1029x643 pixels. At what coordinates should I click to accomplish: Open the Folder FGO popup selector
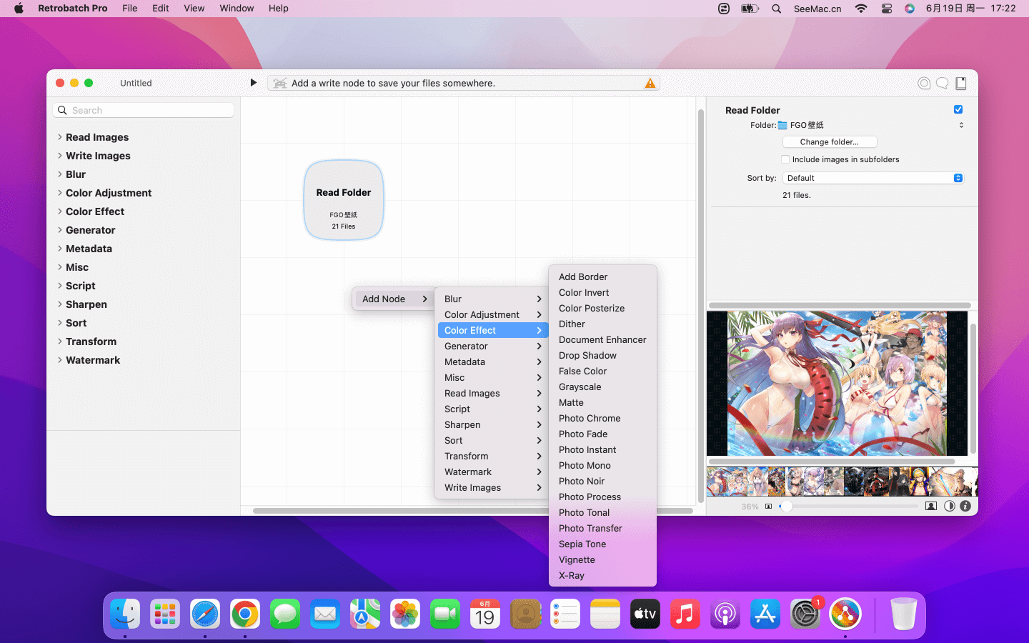[x=872, y=125]
